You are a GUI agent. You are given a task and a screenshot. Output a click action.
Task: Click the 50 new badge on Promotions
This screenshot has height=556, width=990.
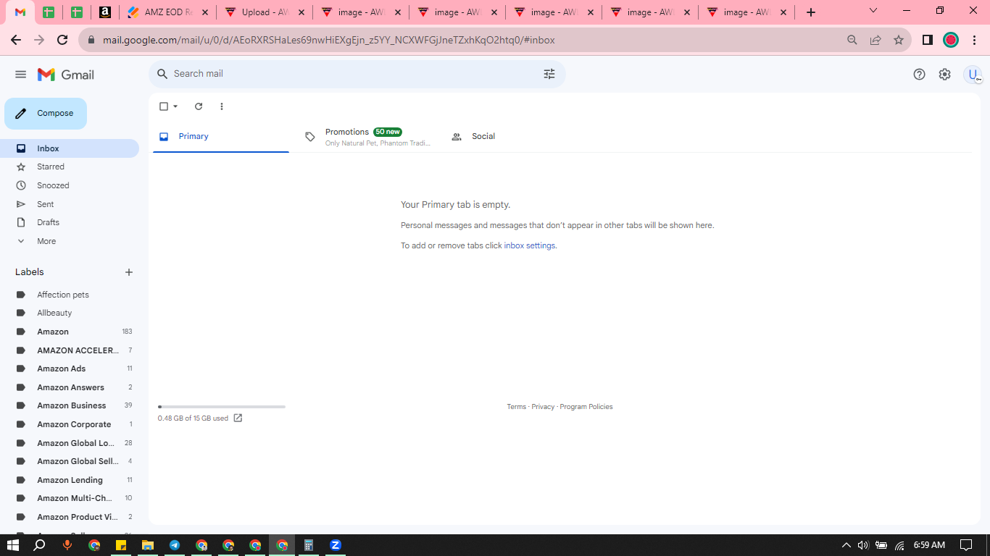click(388, 132)
